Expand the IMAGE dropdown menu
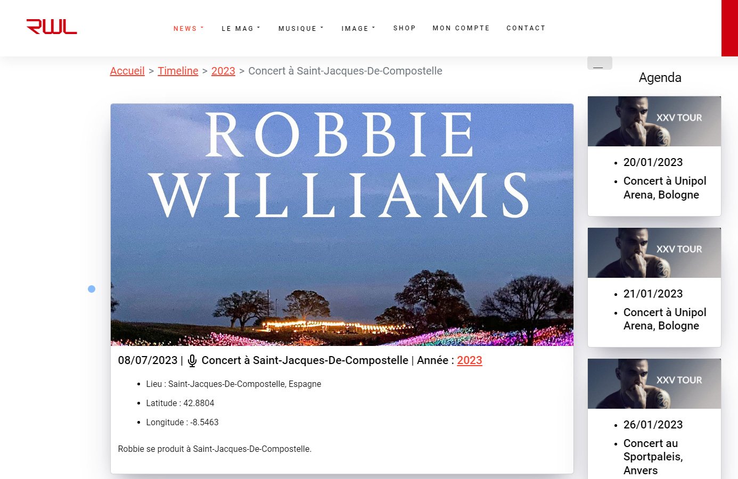Image resolution: width=738 pixels, height=479 pixels. coord(358,29)
